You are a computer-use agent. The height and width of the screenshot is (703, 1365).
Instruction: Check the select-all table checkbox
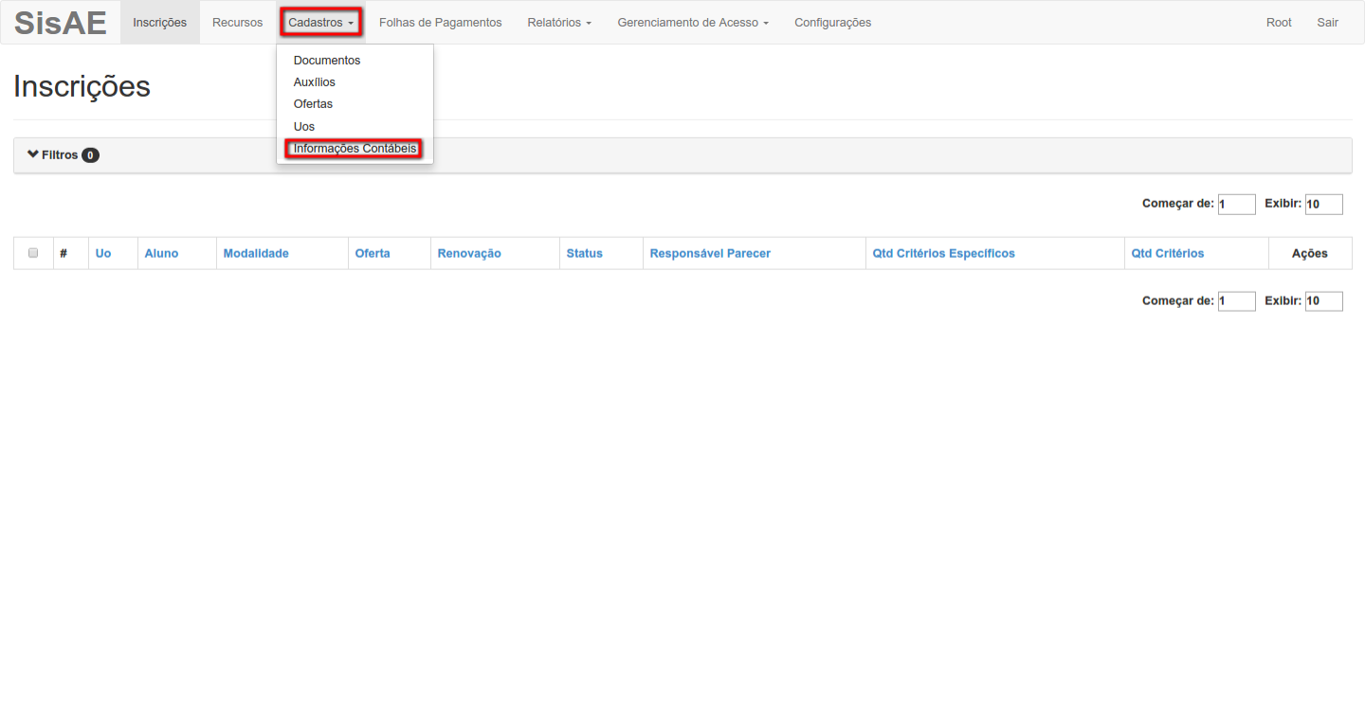(33, 253)
